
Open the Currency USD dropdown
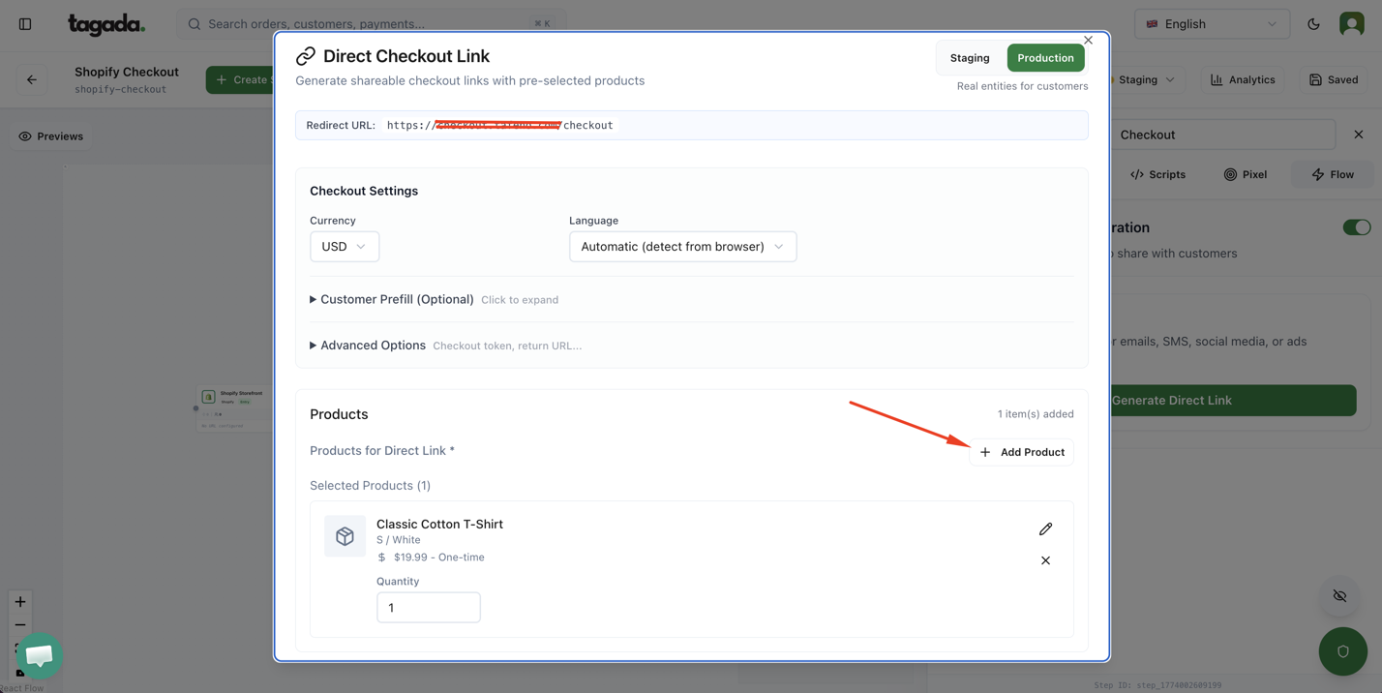(345, 247)
